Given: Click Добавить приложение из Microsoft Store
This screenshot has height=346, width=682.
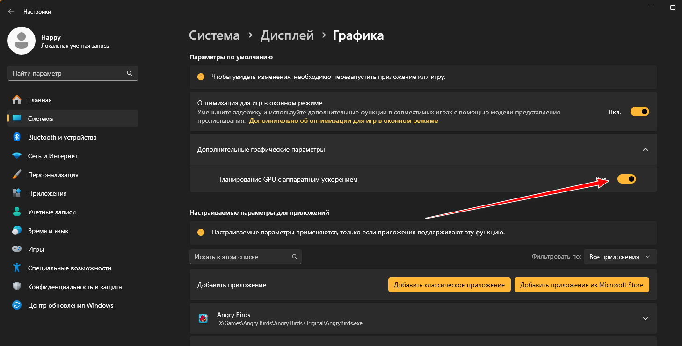Looking at the screenshot, I should (x=581, y=285).
